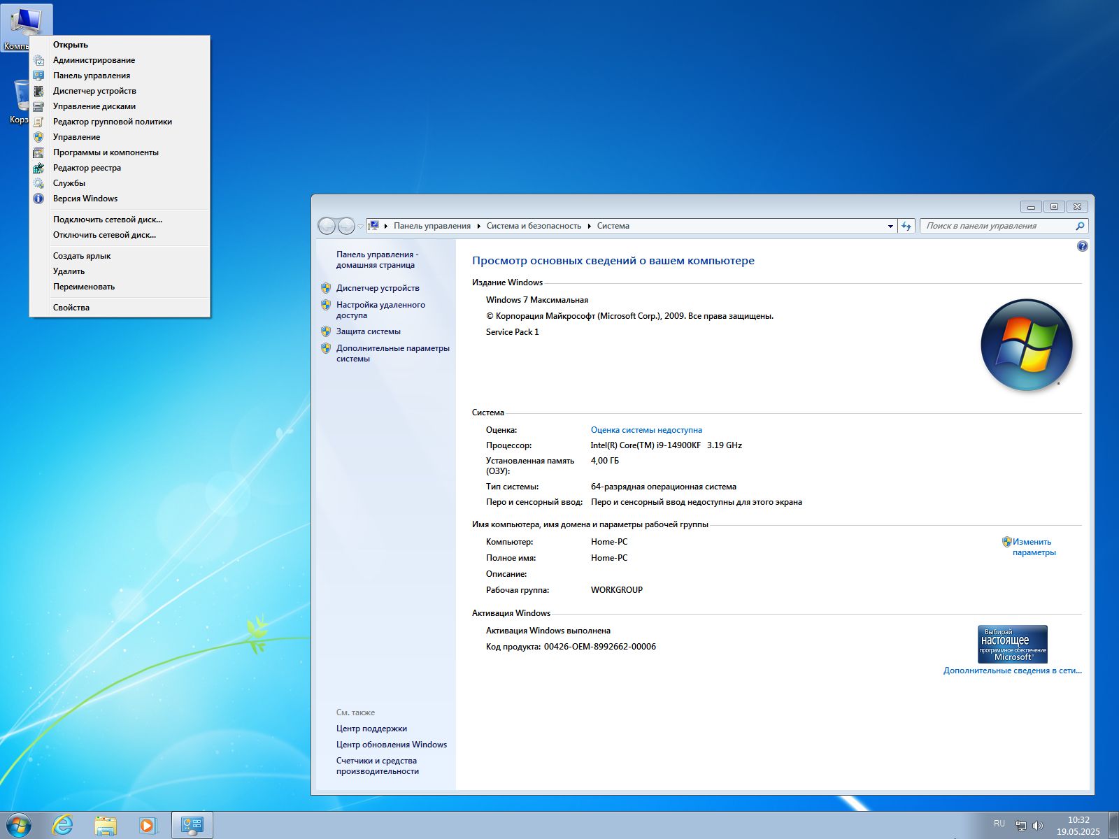Screen dimensions: 1119x839
Task: Open Счетчики и средства производительности link
Action: (378, 766)
